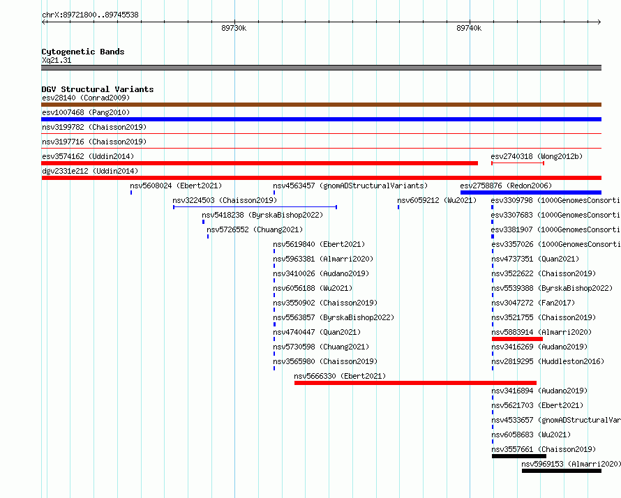
Task: Click the nsv5563857 (ByrskaBishop2022) label
Action: tap(334, 317)
